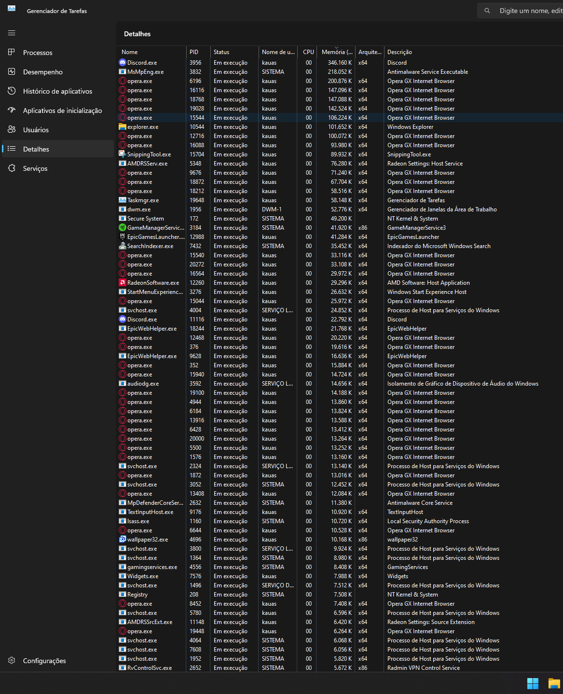The width and height of the screenshot is (563, 694).
Task: Sort by the Nome de usuário column header
Action: pos(278,52)
